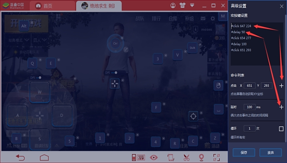The width and height of the screenshot is (287, 163).
Task: Select the Ctrl key mapping circle
Action: point(115,43)
